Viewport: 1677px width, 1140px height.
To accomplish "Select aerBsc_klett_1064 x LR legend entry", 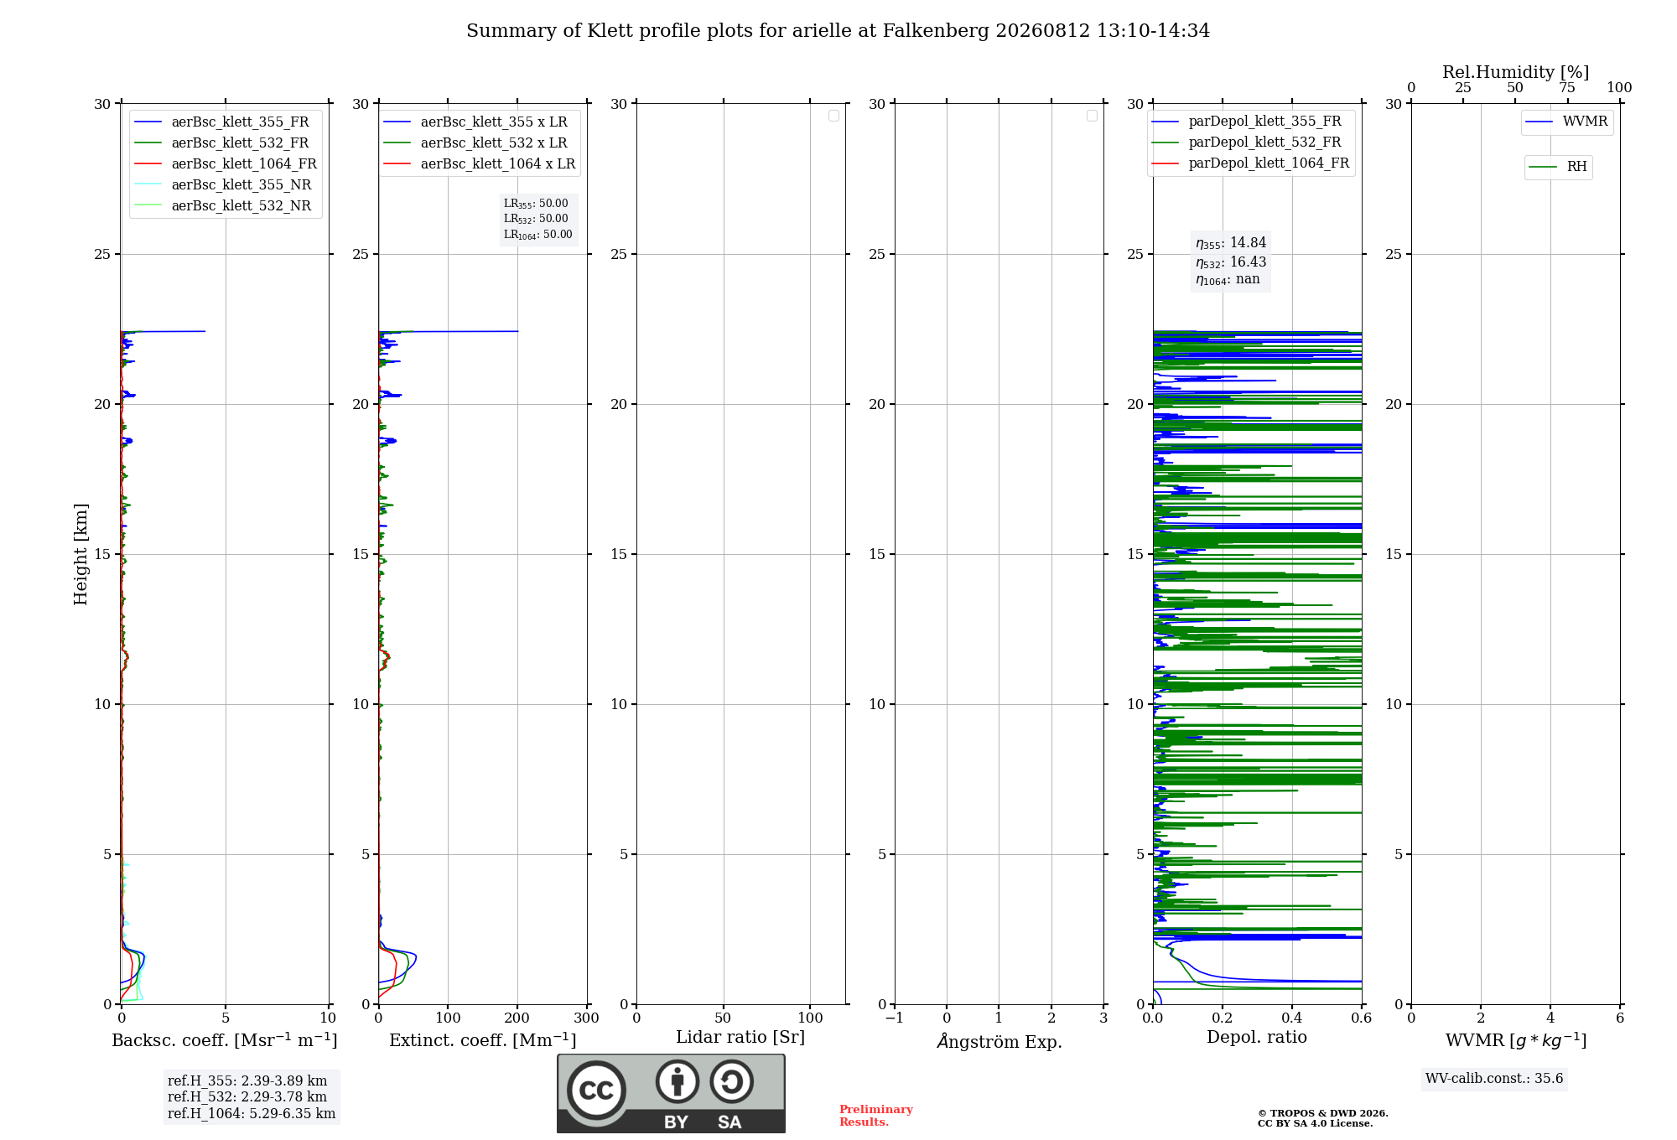I will tap(480, 164).
